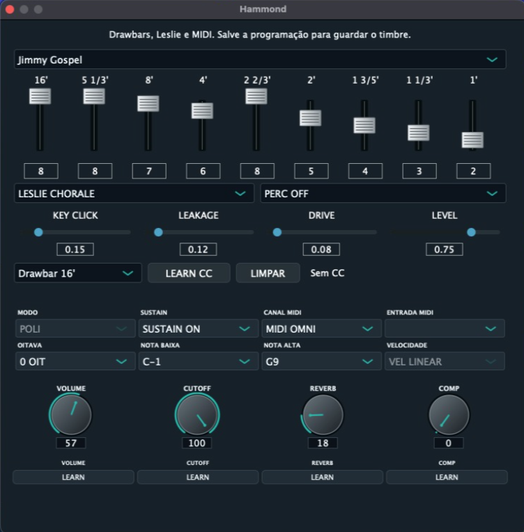Open the NOTA ALTA G9 dropdown

click(321, 361)
